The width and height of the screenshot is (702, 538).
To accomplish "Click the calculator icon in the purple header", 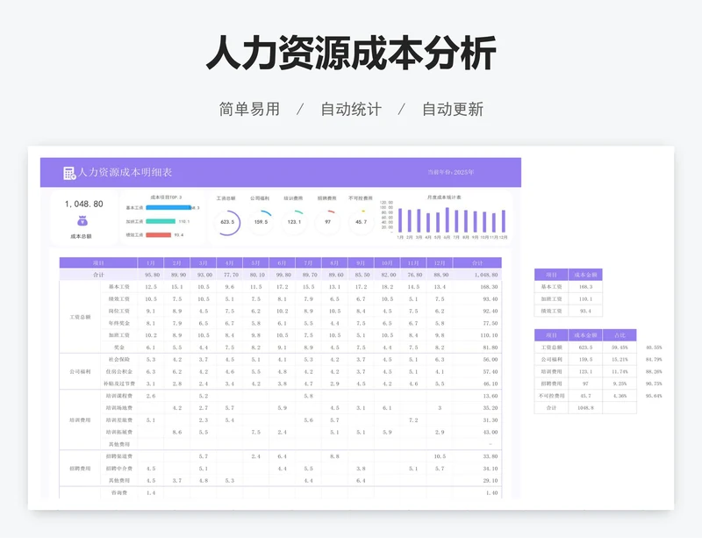I will point(69,173).
